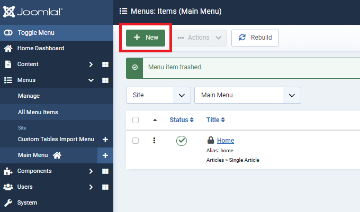Open Home Dashboard from sidebar

pyautogui.click(x=40, y=49)
